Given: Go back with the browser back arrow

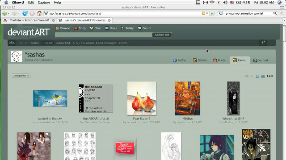Looking at the screenshot, I should coord(4,13).
